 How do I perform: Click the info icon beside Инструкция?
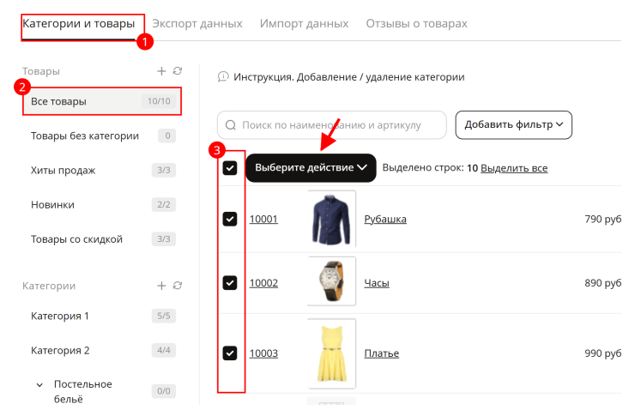tap(223, 76)
